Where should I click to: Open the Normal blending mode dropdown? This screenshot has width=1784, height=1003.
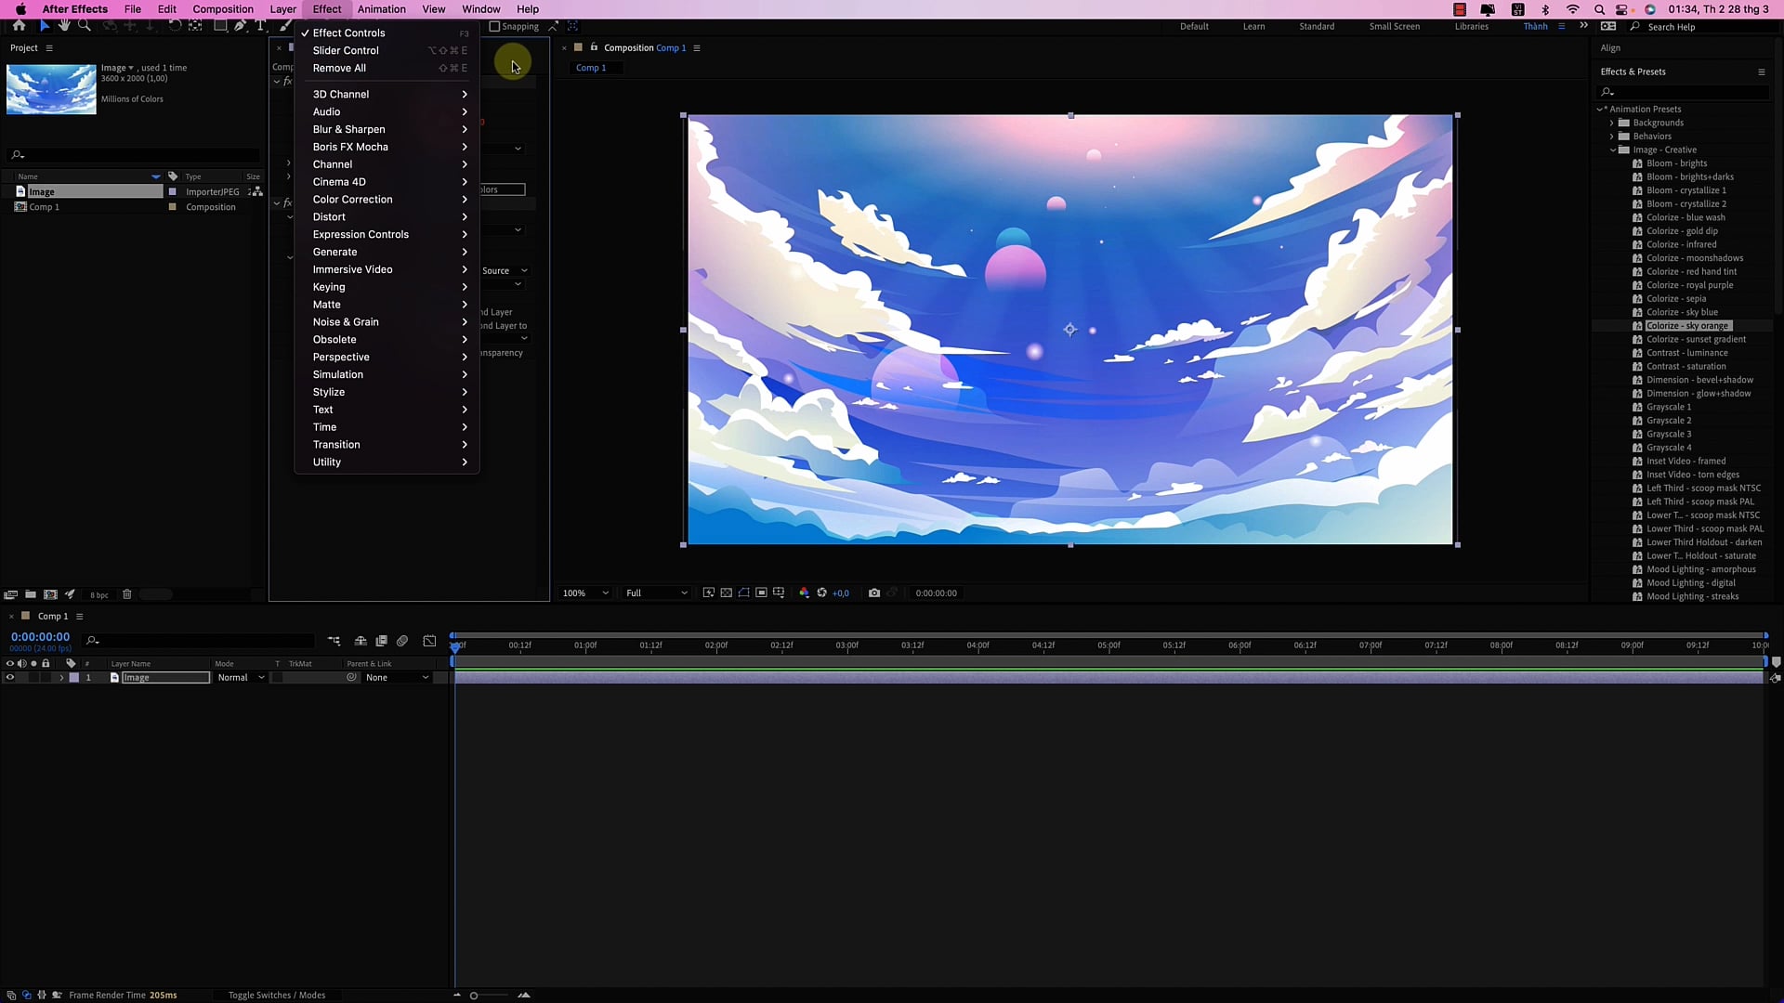[x=241, y=678]
